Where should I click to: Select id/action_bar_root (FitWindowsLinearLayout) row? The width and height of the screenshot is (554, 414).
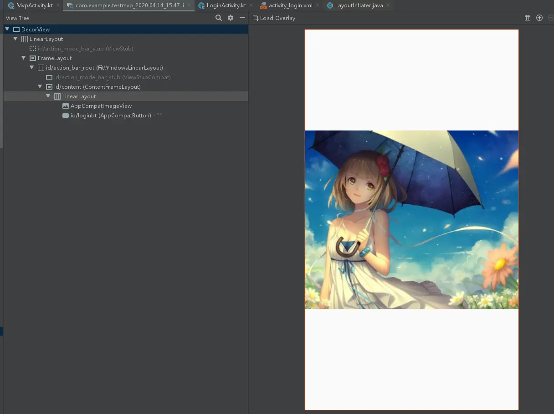pos(126,67)
